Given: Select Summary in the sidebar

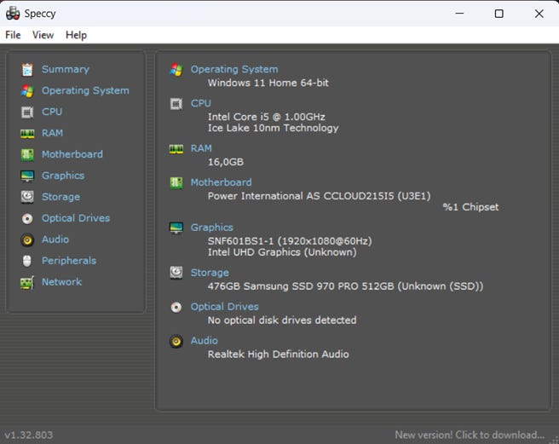Looking at the screenshot, I should [66, 69].
